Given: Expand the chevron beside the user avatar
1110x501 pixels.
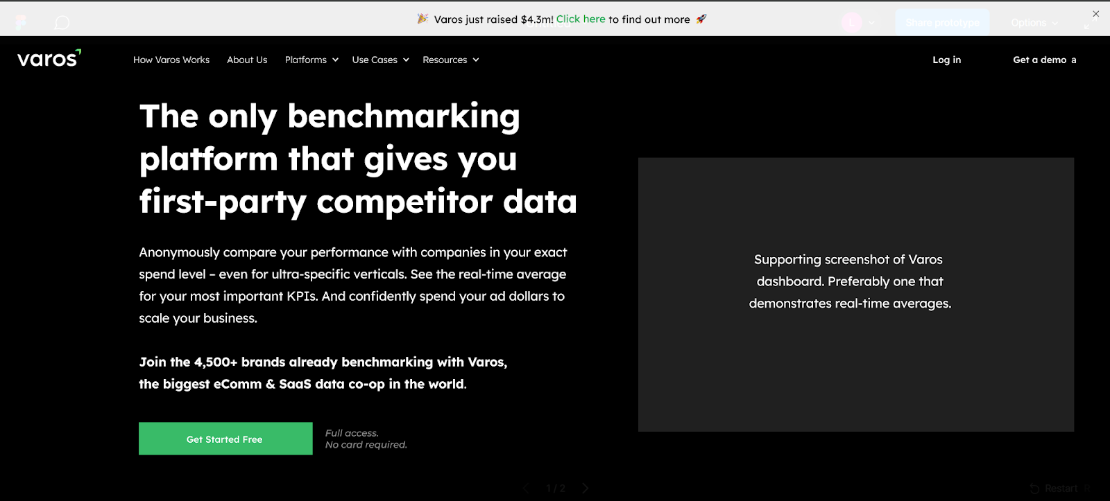Looking at the screenshot, I should click(x=872, y=23).
